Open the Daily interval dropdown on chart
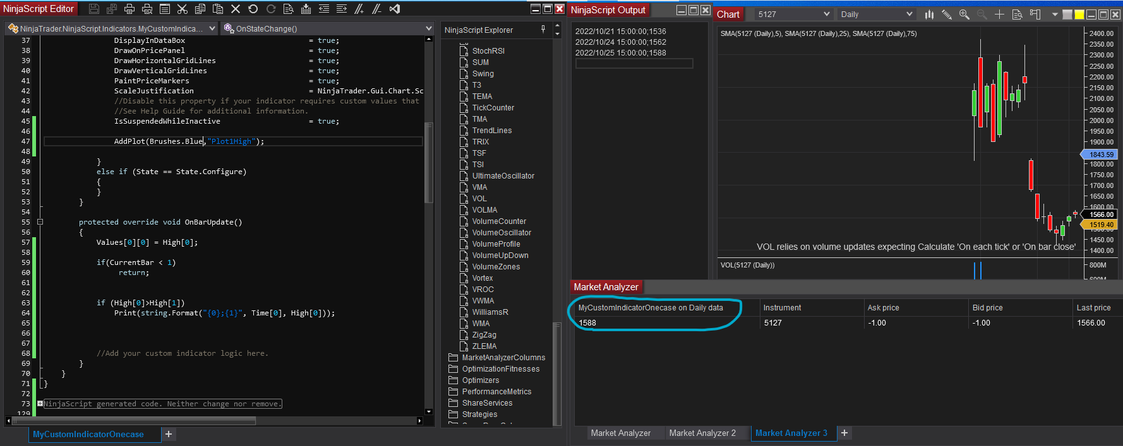Screen dimensions: 1123x446 pyautogui.click(x=876, y=15)
